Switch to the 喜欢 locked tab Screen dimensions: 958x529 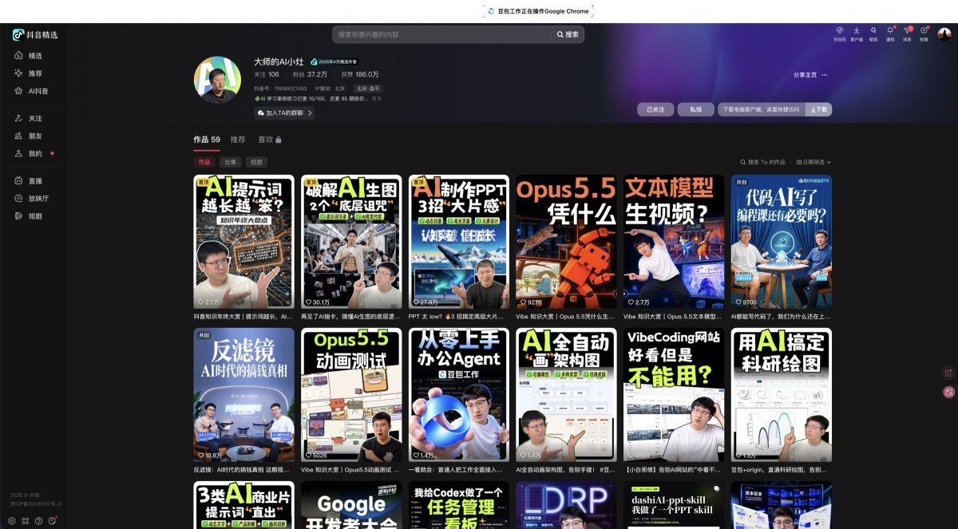[269, 139]
